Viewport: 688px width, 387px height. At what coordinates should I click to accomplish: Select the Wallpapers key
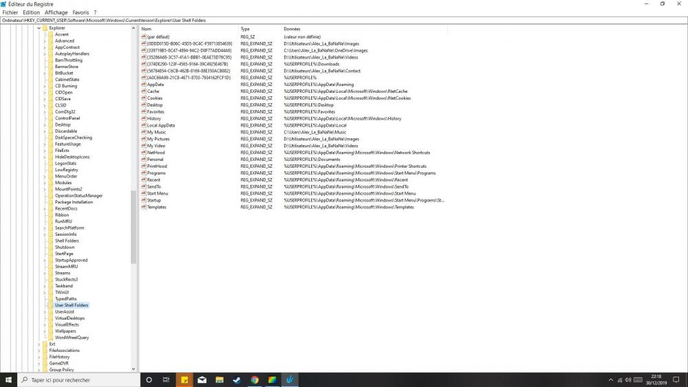[x=66, y=331]
